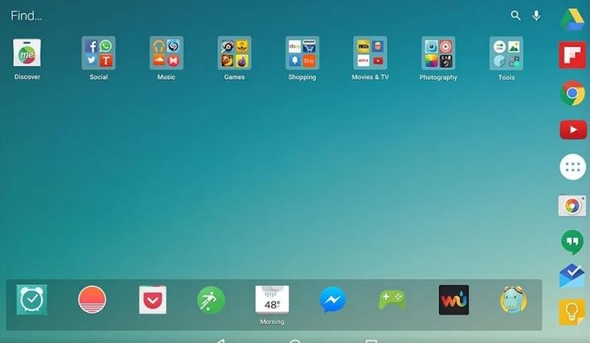Image resolution: width=590 pixels, height=343 pixels.
Task: Launch Google Play Games
Action: (392, 300)
